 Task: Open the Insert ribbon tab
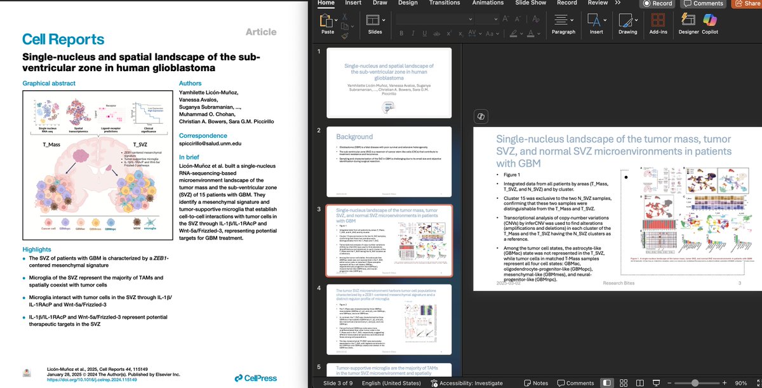353,3
